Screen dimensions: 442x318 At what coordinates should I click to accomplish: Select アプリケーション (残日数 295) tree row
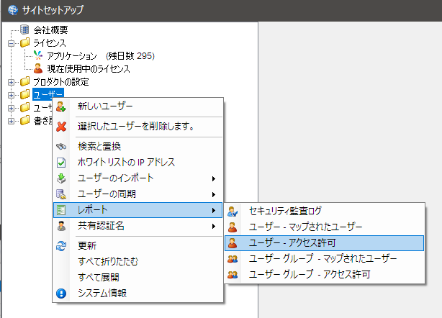coord(101,56)
